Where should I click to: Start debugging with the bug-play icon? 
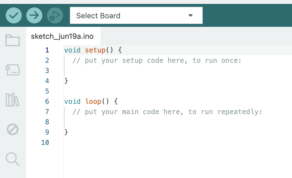click(x=55, y=15)
